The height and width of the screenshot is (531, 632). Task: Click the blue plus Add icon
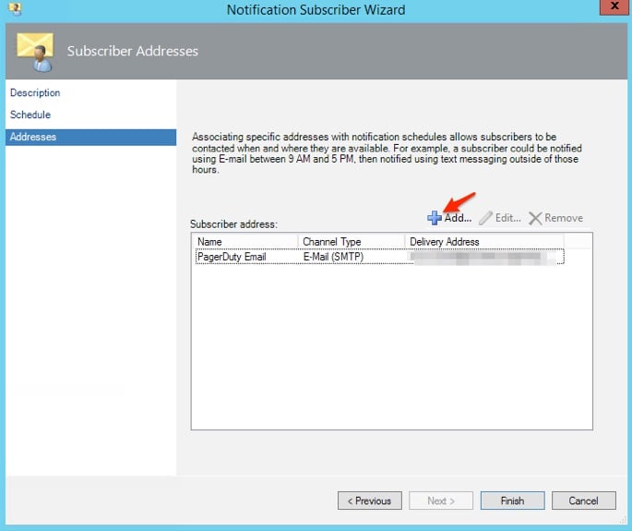pos(434,218)
